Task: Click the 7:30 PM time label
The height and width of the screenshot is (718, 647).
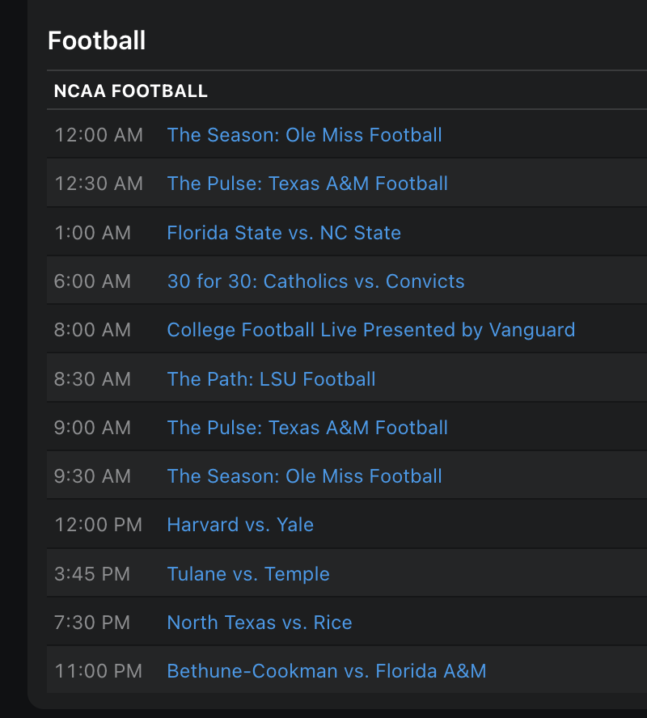Action: (x=92, y=623)
